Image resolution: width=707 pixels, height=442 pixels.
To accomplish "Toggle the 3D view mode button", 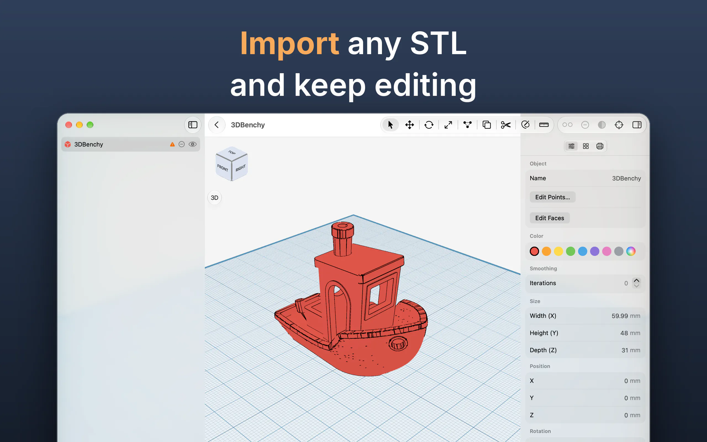I will [x=214, y=198].
